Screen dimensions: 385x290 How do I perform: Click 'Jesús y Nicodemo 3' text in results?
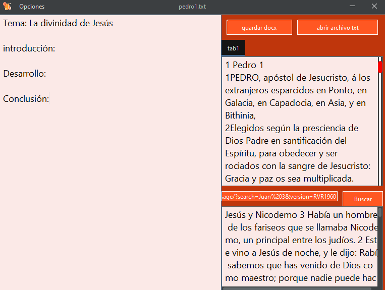(x=265, y=215)
